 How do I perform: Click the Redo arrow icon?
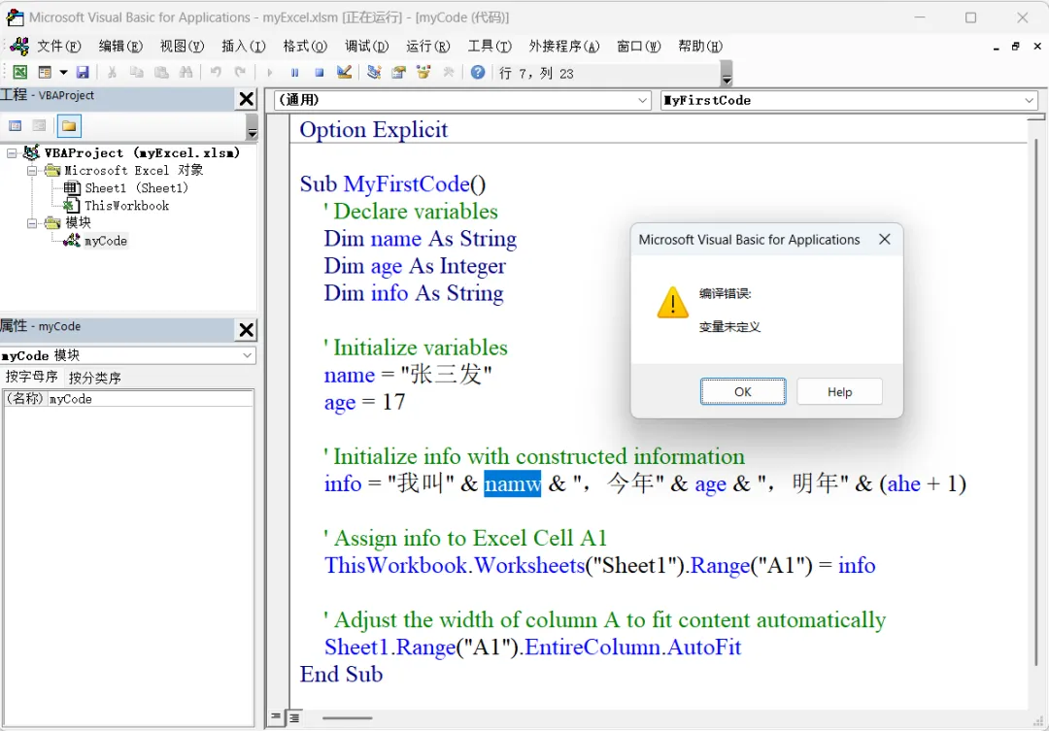click(x=240, y=72)
